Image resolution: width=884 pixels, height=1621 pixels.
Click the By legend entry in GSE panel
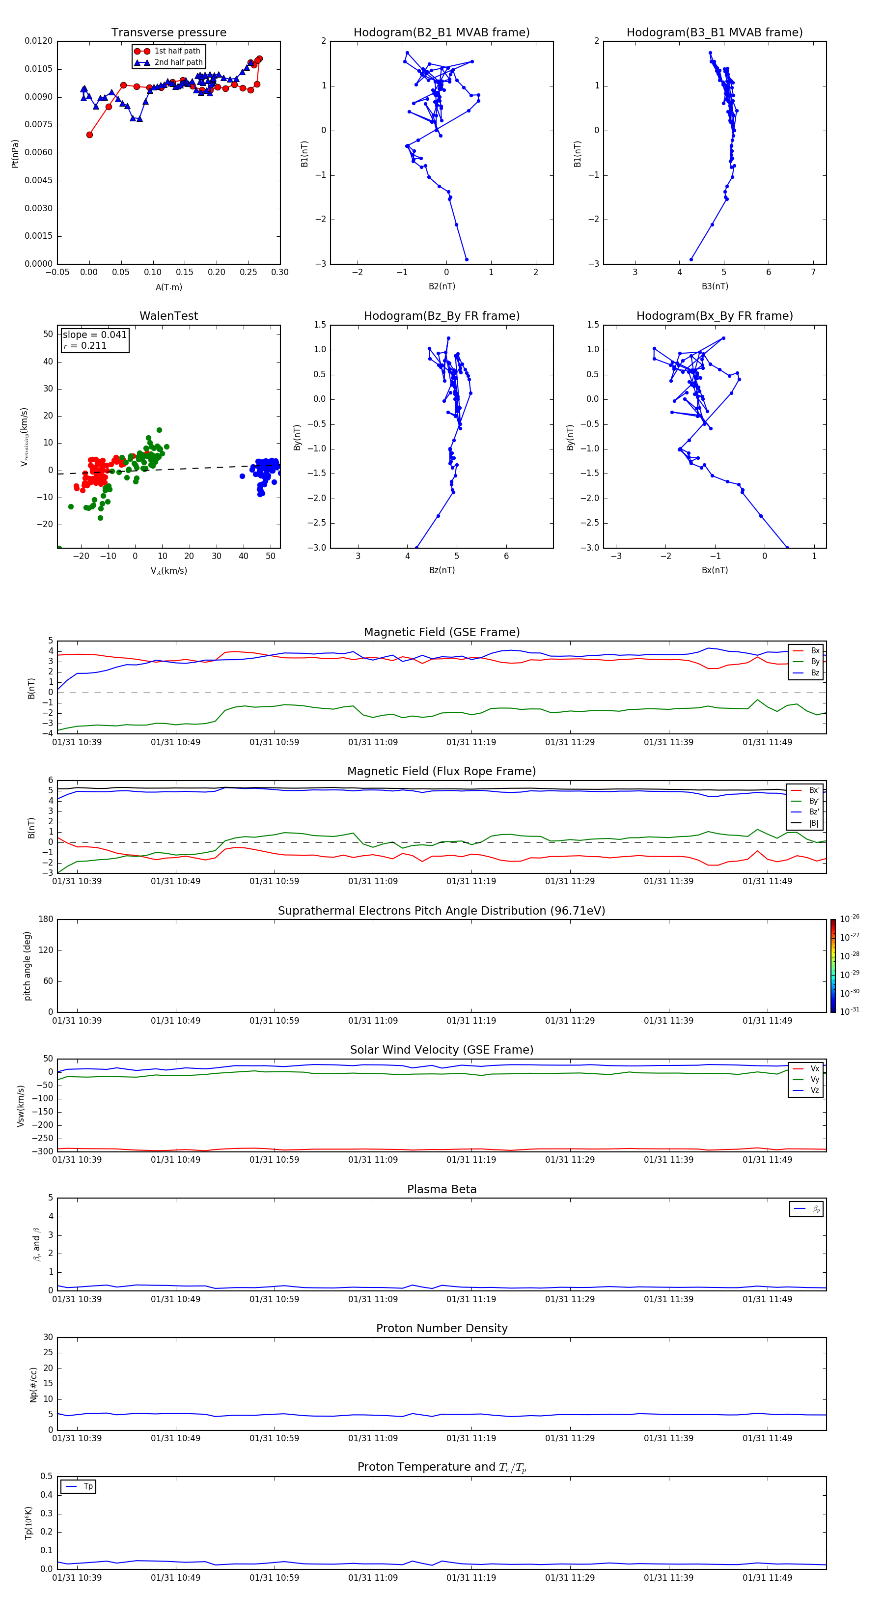[806, 661]
